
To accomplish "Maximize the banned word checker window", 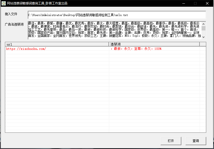I will [195, 3].
